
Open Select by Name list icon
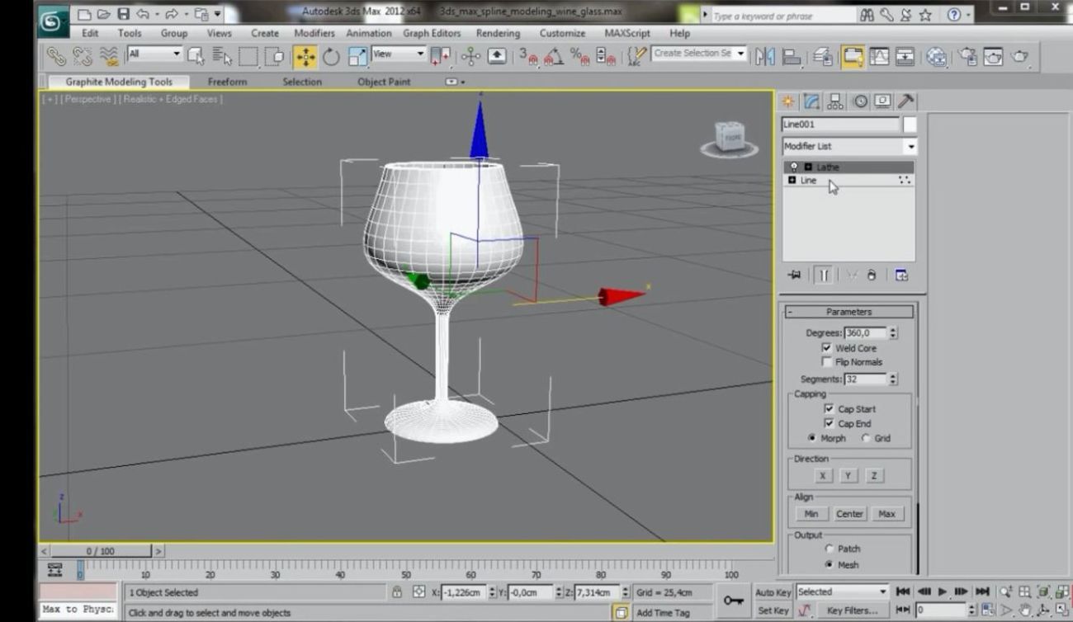tap(222, 56)
